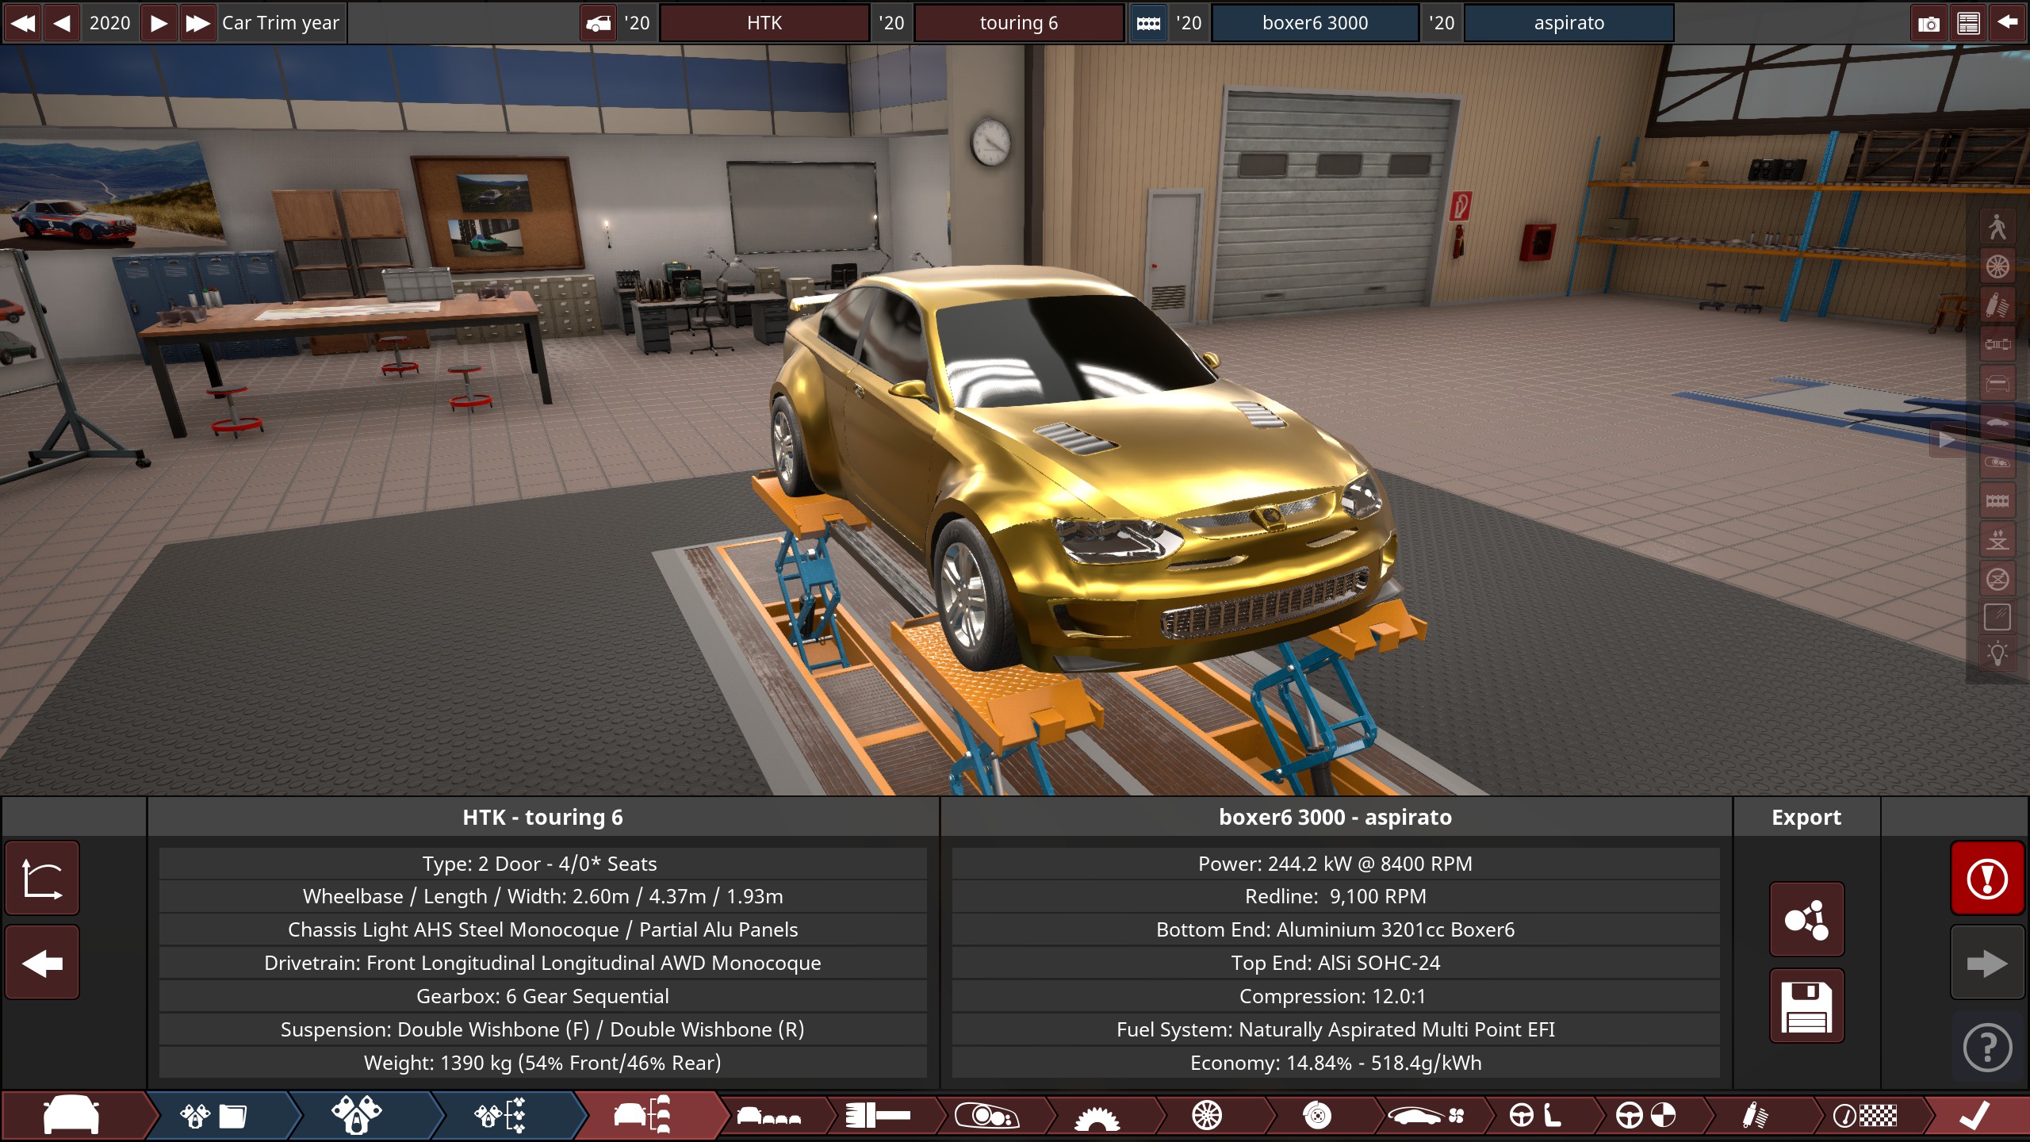Click the 'Economy: 14.84% - 518.4g/kWh' row
2030x1142 pixels.
pyautogui.click(x=1335, y=1063)
